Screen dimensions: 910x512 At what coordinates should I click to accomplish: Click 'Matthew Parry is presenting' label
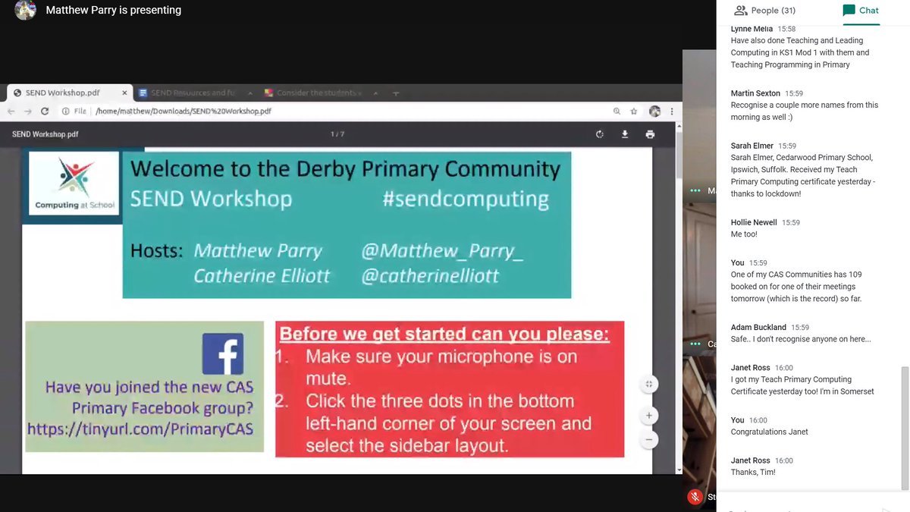click(x=114, y=11)
